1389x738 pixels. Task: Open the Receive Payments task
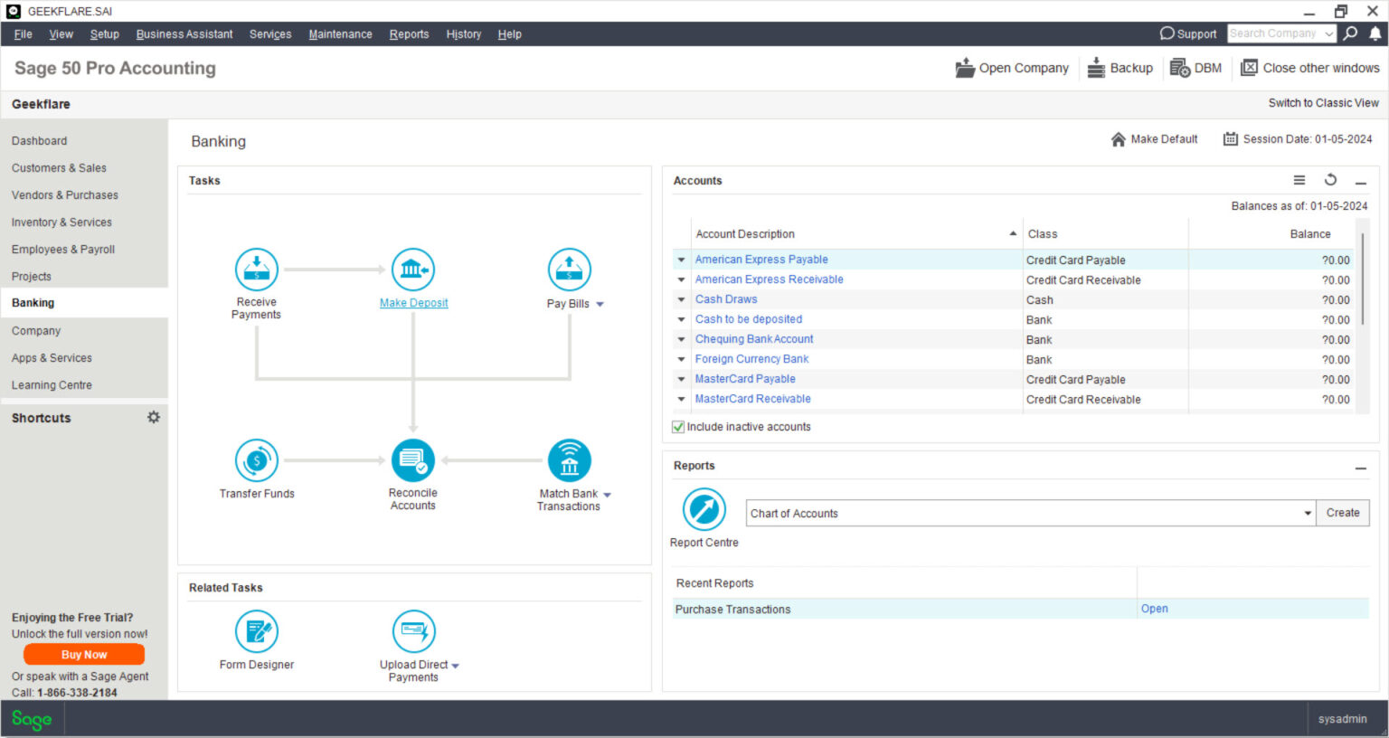coord(256,269)
